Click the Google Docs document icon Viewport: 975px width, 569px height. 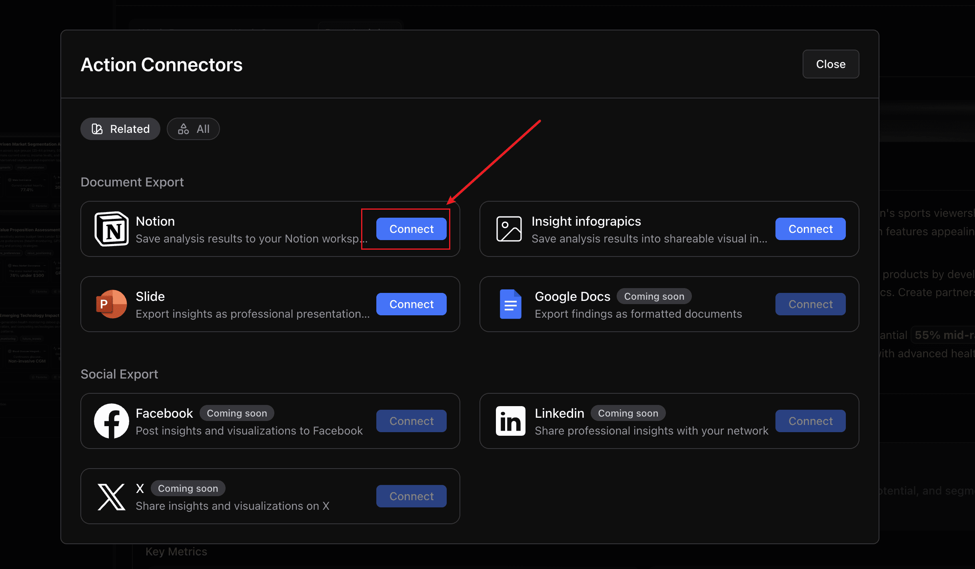point(510,304)
